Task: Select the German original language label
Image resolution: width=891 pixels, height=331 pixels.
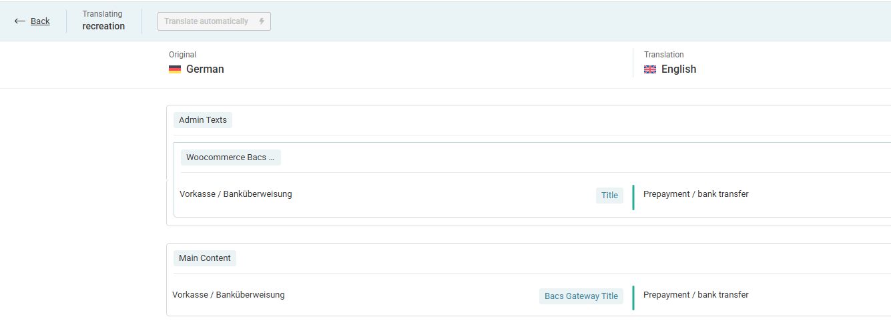Action: tap(205, 69)
